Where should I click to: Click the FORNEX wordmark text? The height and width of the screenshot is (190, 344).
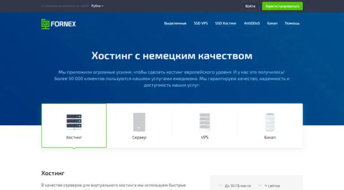click(x=64, y=24)
